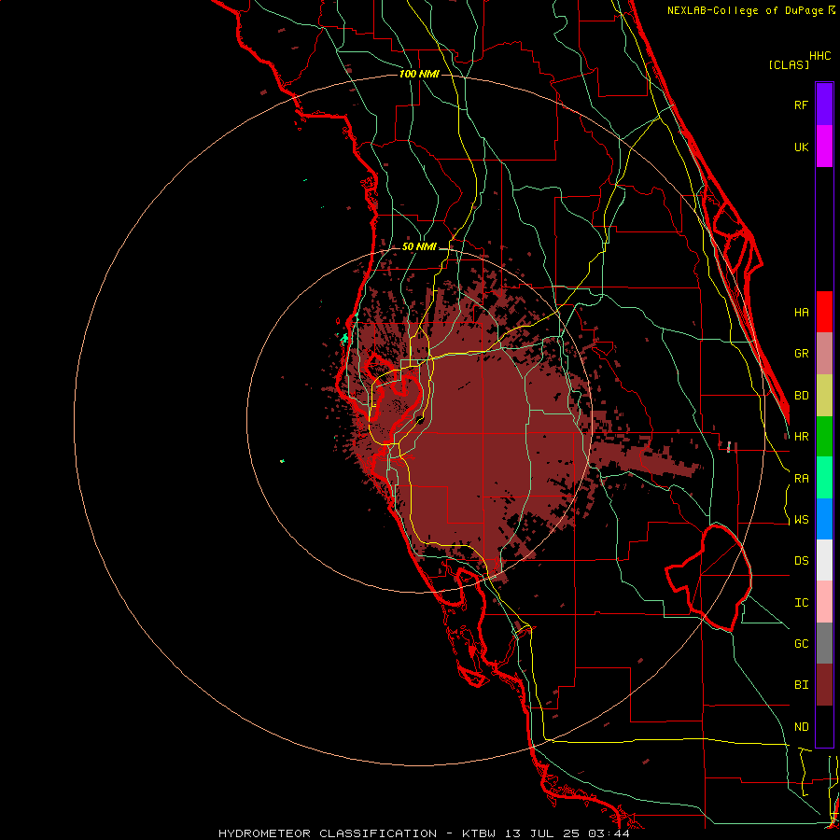
Task: Click the DS white legend color swatch
Action: pos(824,560)
